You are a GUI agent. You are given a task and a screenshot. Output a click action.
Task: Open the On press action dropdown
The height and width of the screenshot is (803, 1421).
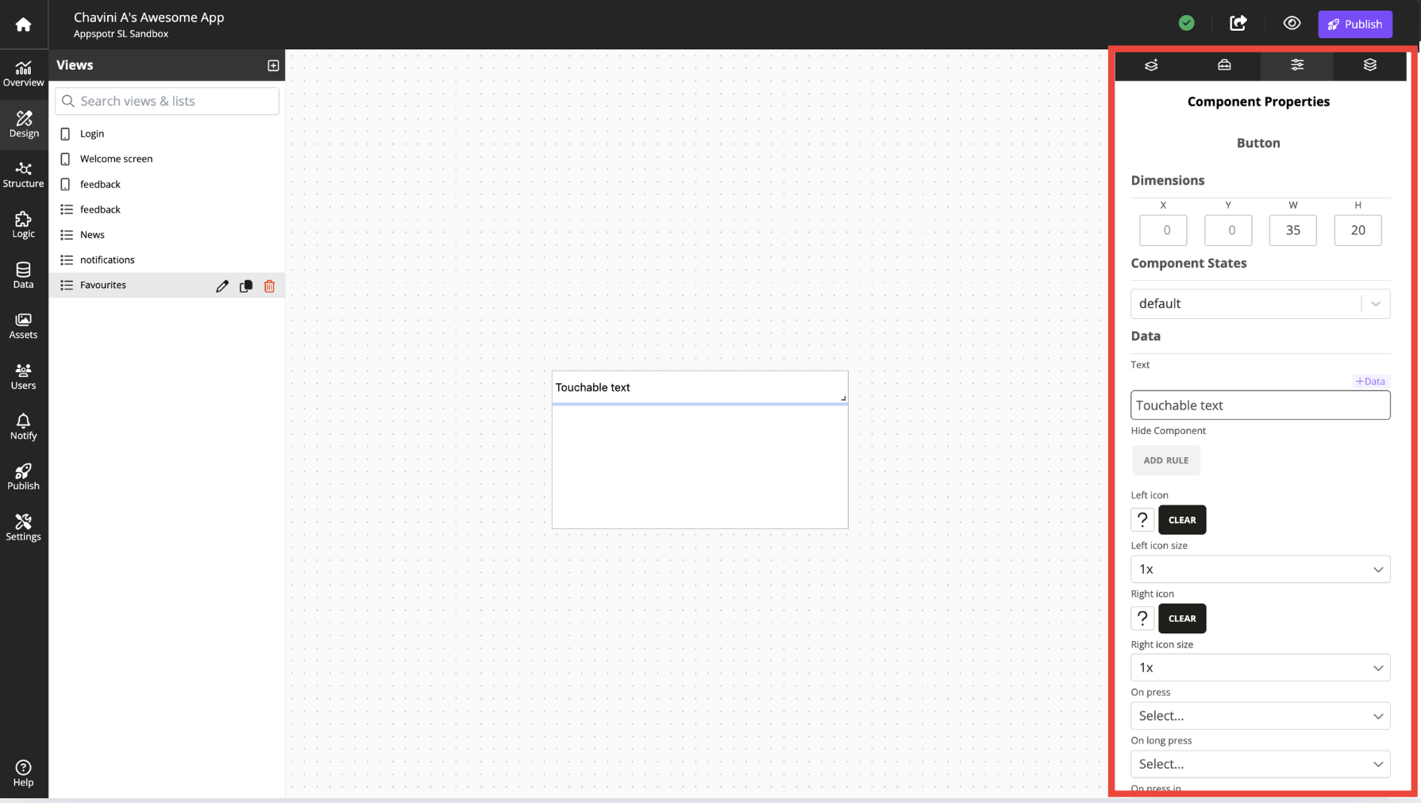pos(1261,716)
